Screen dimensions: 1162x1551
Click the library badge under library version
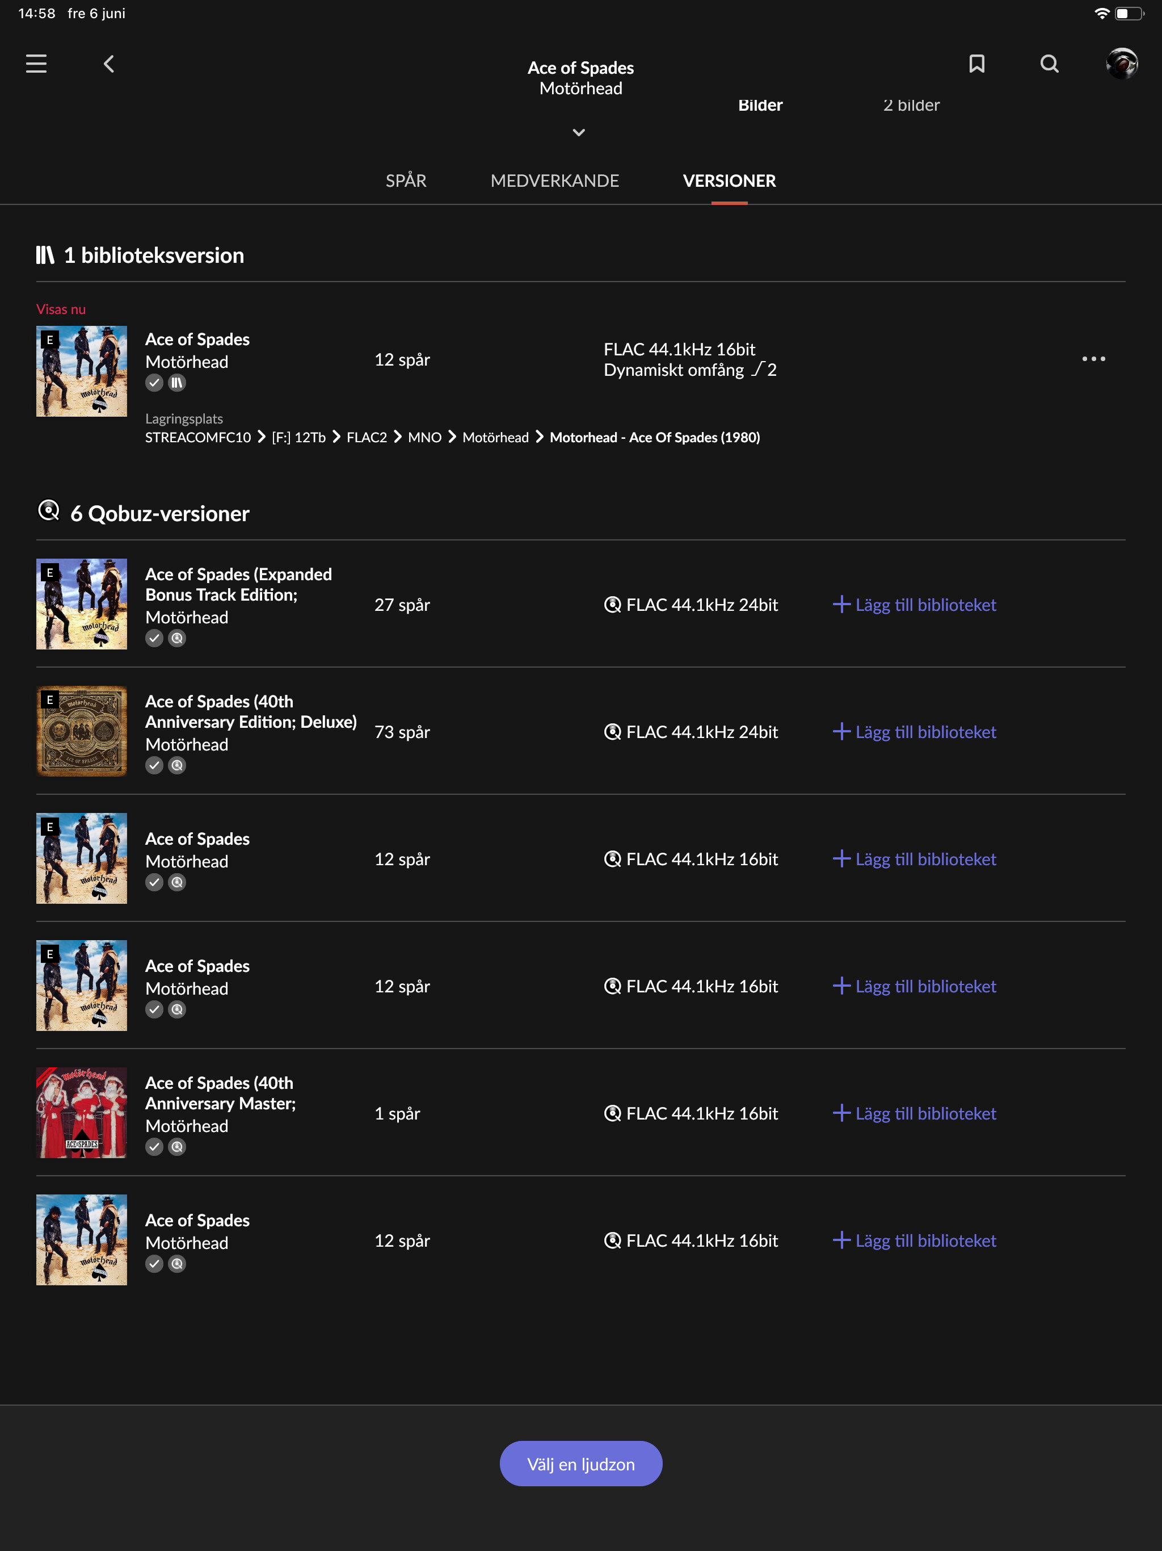(x=178, y=383)
